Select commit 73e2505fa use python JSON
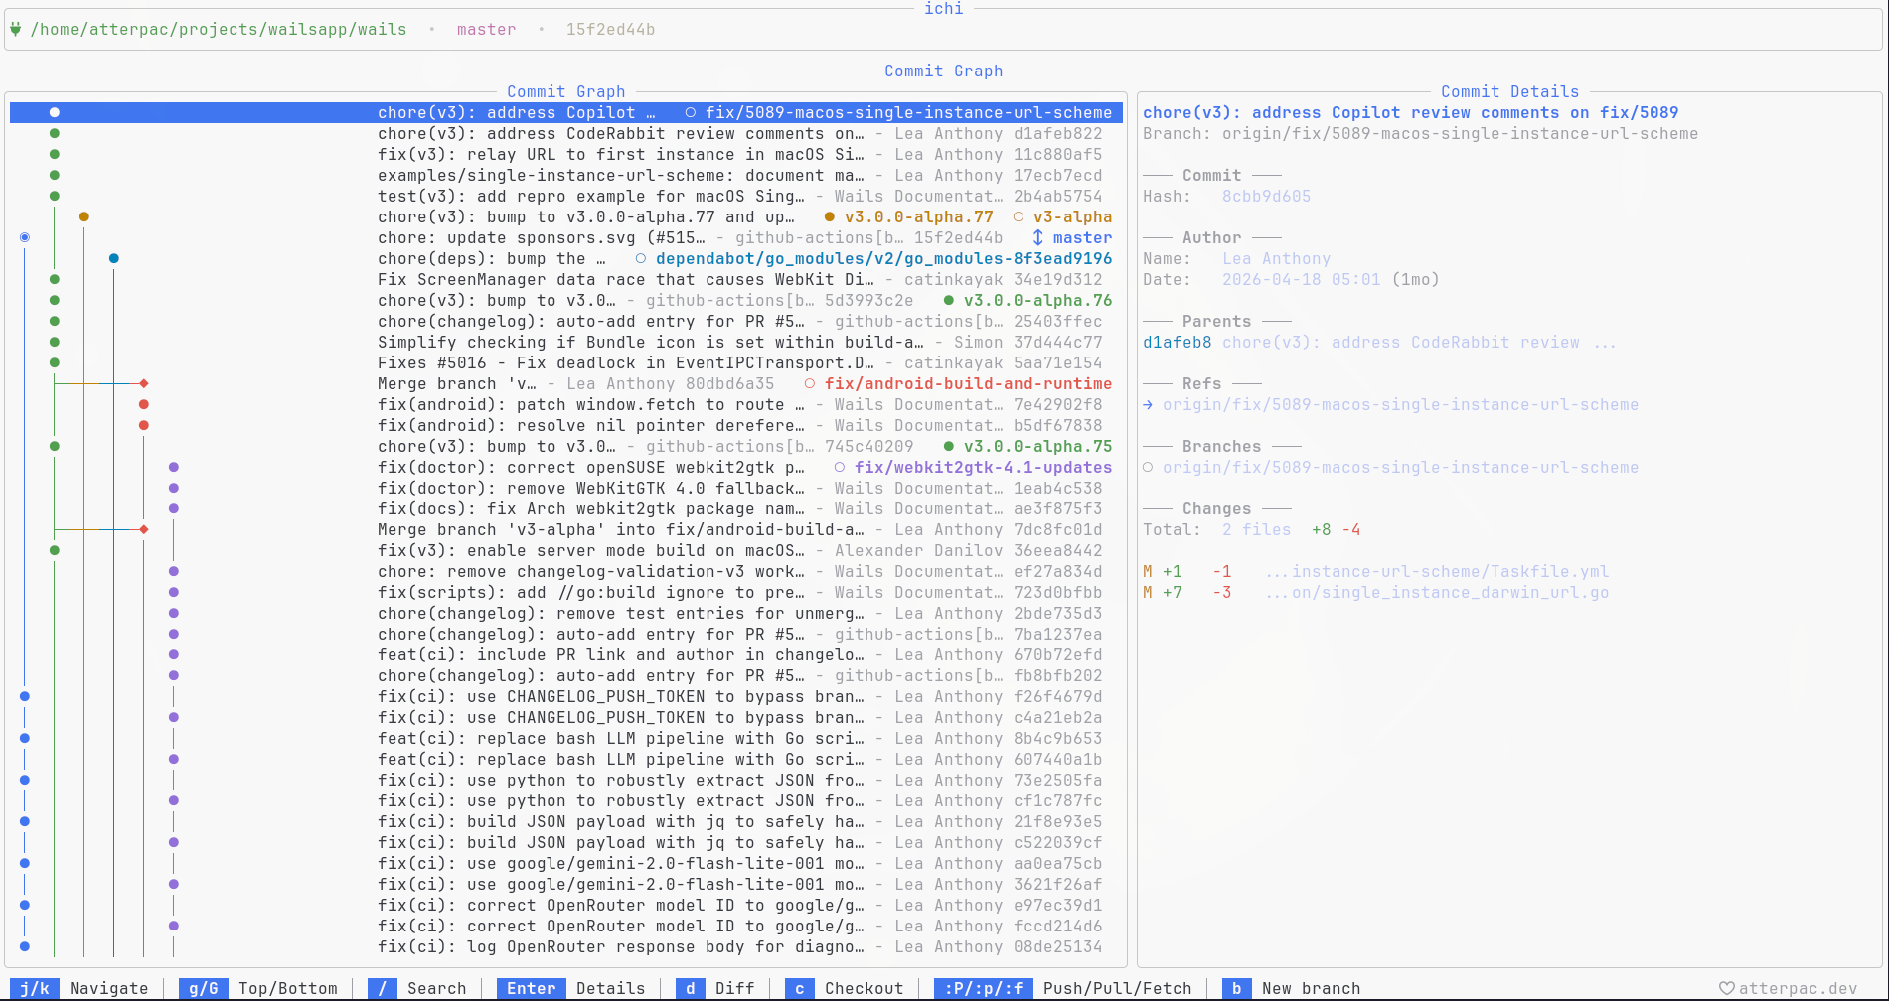1889x1001 pixels. coord(566,781)
